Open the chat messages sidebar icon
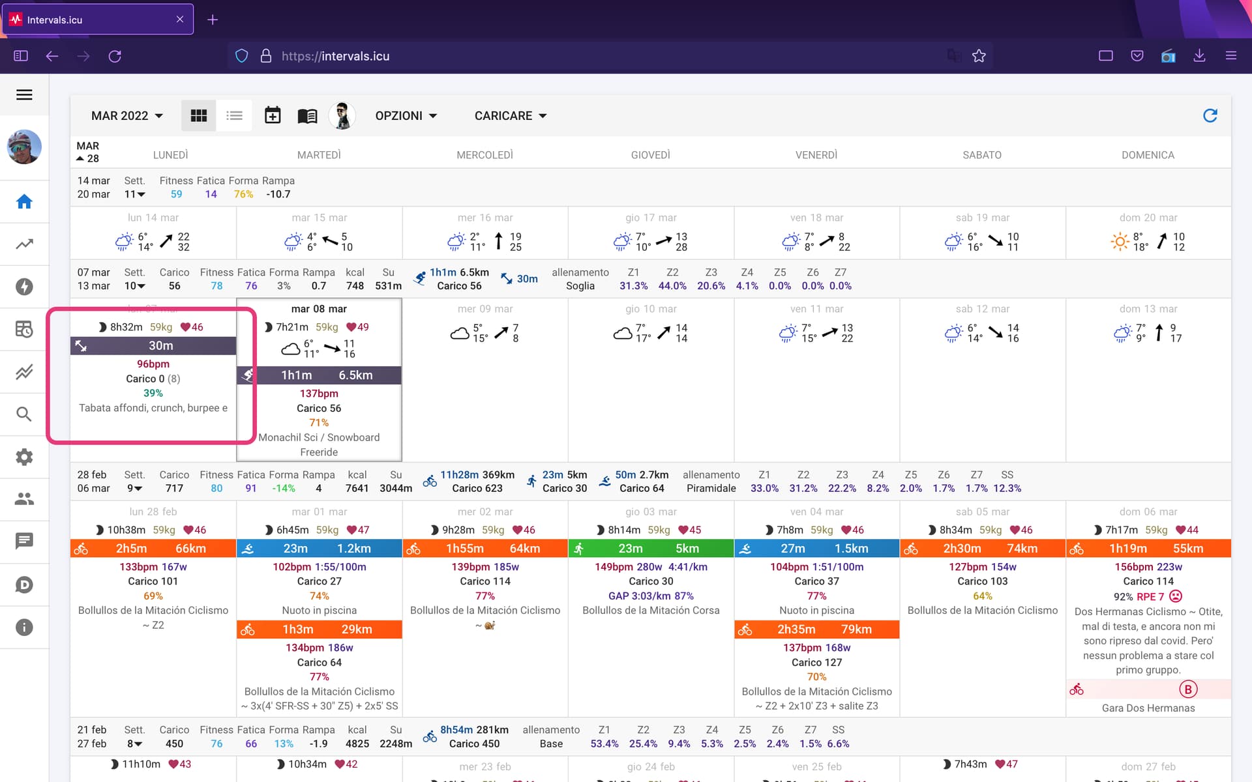This screenshot has height=782, width=1252. tap(24, 542)
